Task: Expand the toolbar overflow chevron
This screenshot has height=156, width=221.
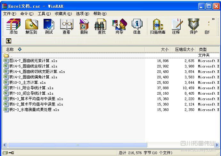Action: 213,19
